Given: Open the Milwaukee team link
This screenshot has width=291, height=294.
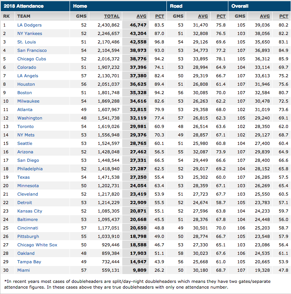Looking at the screenshot, I should [x=28, y=101].
